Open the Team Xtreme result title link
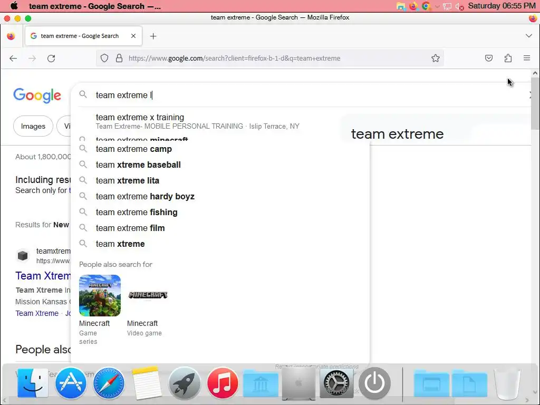 43,276
